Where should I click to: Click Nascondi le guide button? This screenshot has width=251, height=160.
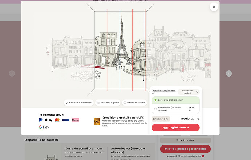(x=108, y=103)
